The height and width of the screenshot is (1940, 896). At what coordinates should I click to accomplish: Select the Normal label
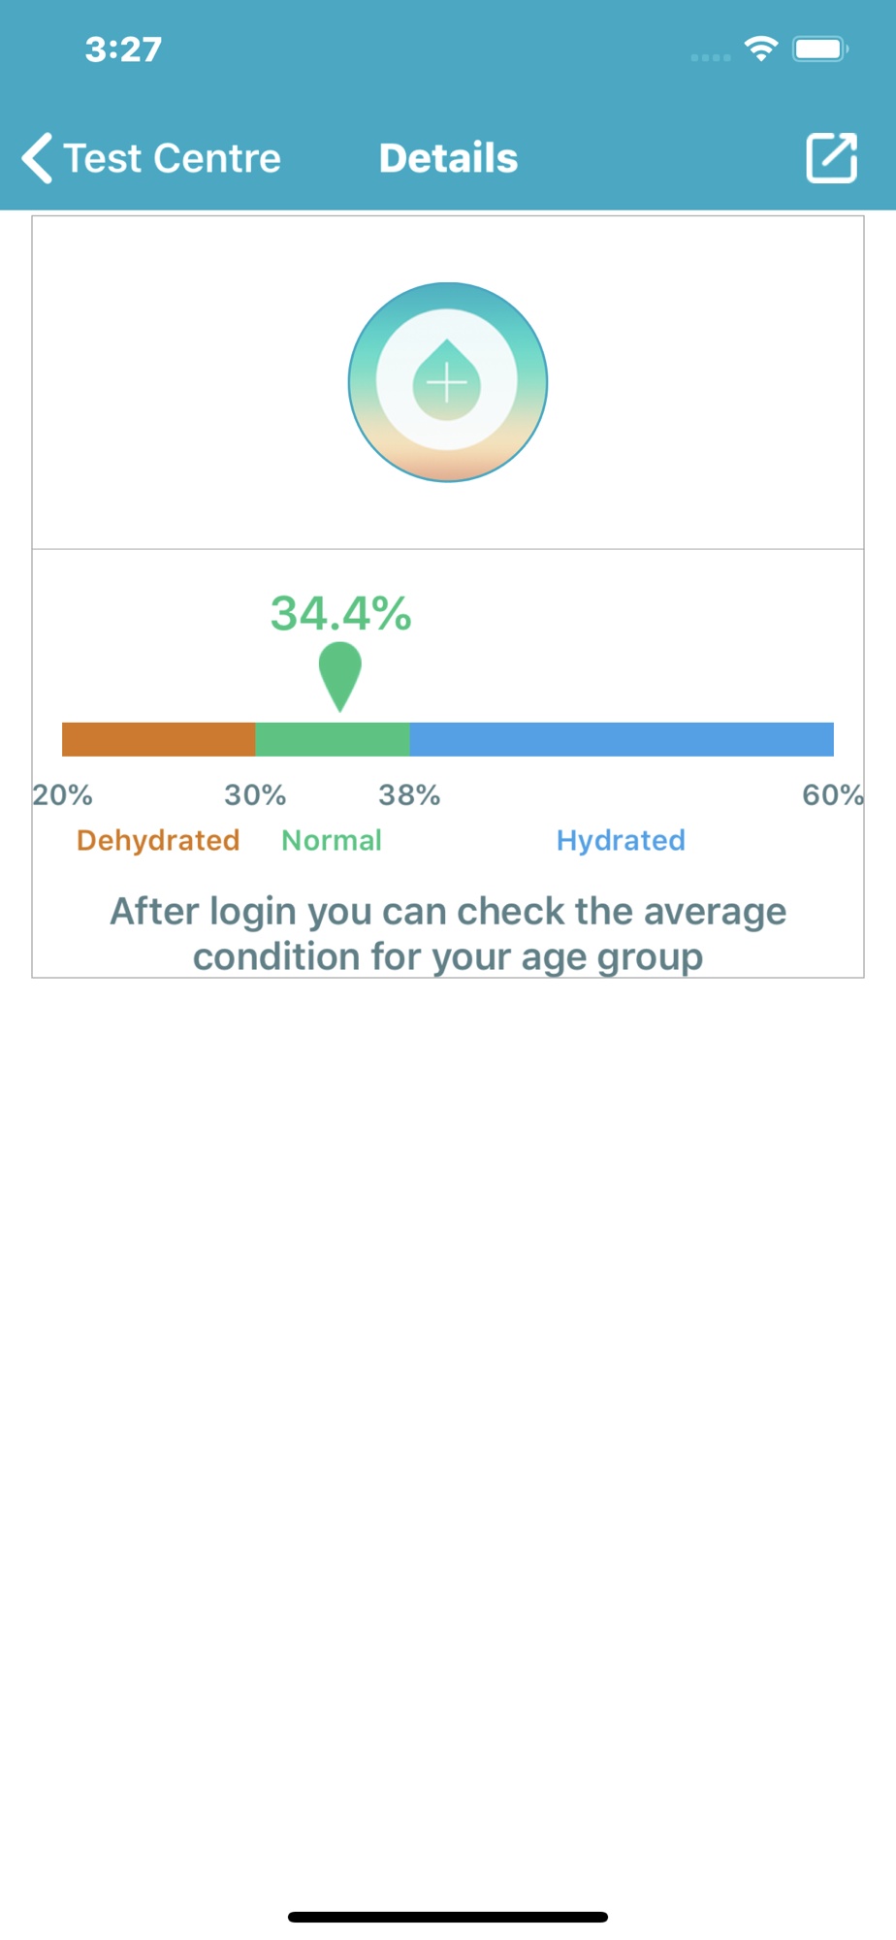(x=332, y=840)
